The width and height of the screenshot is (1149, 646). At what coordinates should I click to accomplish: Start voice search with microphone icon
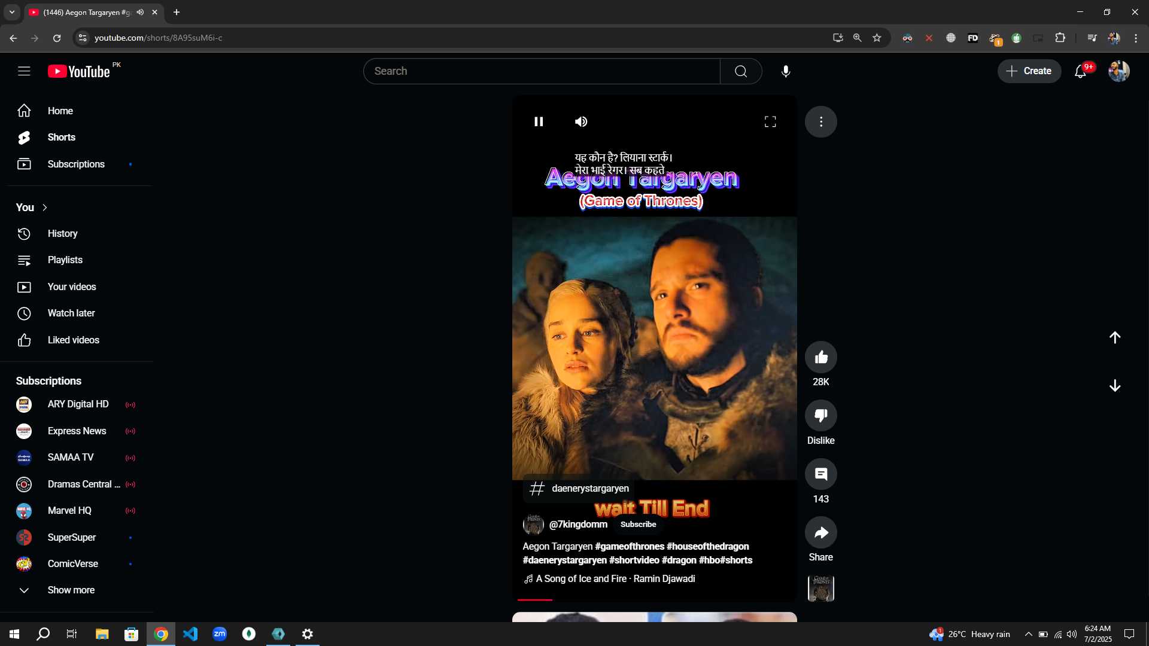(786, 71)
